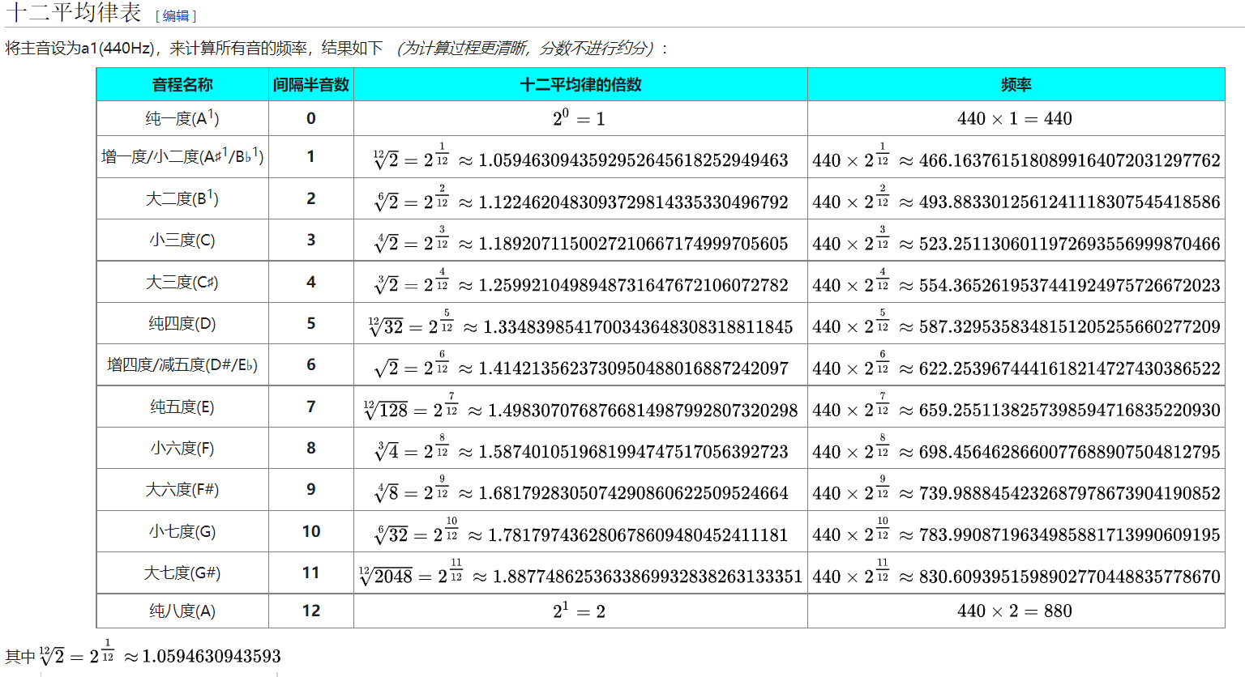Select the frequency 622.25396744416182147274303865522
Viewport: 1245px width, 677px height.
[1070, 368]
